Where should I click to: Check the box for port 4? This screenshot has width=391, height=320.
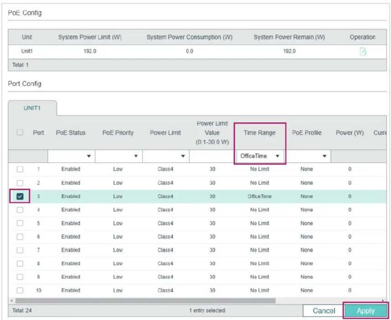point(20,210)
